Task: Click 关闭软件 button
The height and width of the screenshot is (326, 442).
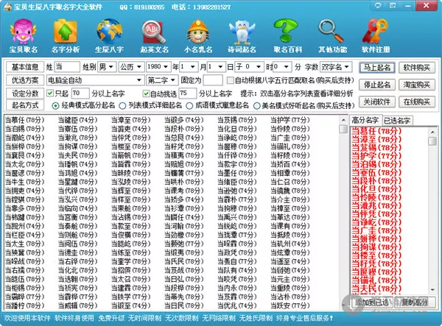Action: tap(377, 102)
